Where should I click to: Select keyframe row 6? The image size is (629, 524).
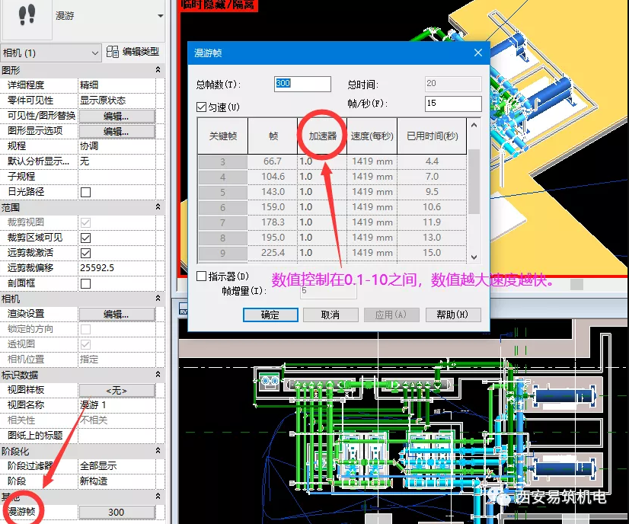point(222,207)
